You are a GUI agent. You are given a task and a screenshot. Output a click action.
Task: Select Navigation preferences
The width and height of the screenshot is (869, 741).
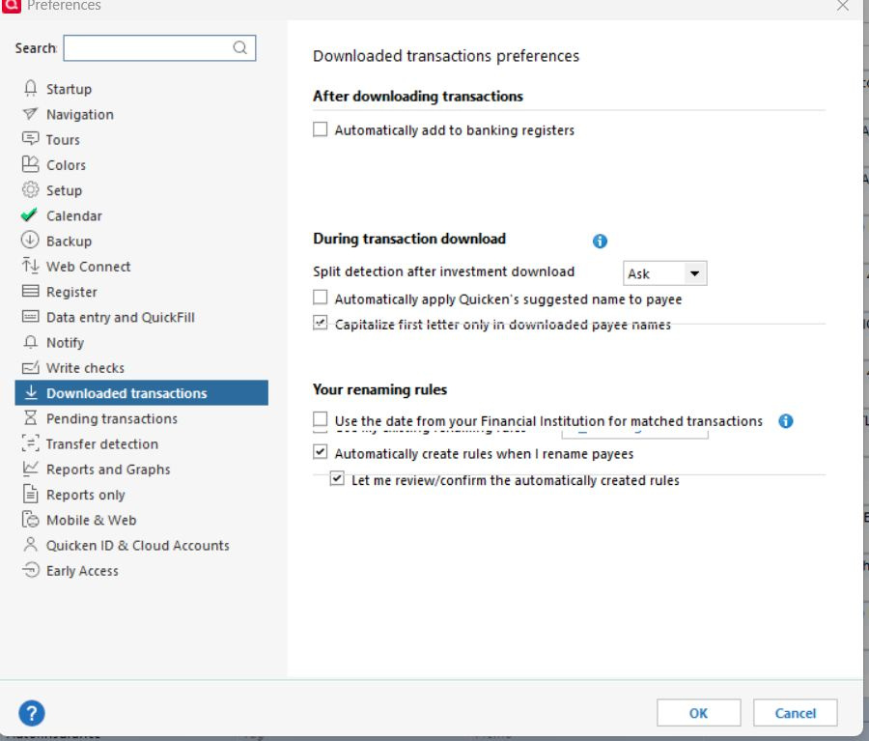[80, 114]
